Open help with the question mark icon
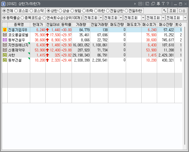Viewport: 189px width, 152px height. [168, 4]
